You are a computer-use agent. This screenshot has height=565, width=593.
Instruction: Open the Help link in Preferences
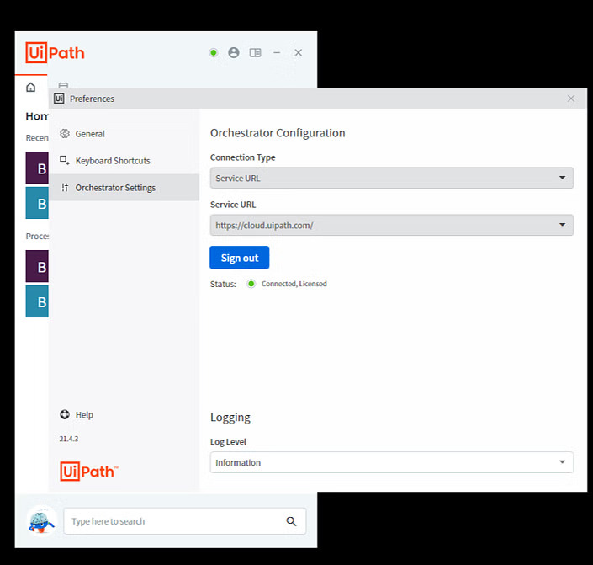[x=84, y=415]
